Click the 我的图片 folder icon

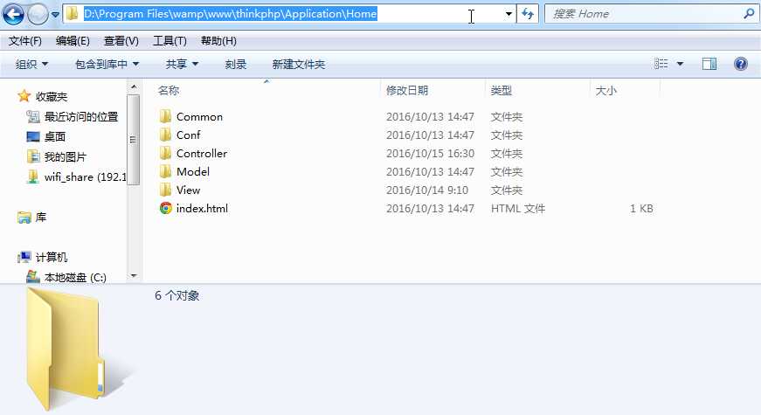click(32, 156)
